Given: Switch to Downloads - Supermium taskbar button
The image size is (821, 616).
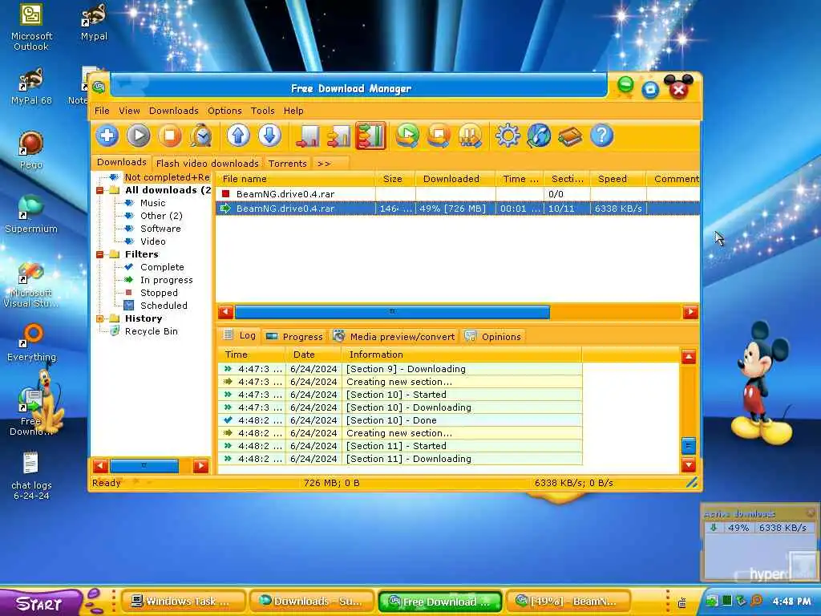Looking at the screenshot, I should 312,602.
